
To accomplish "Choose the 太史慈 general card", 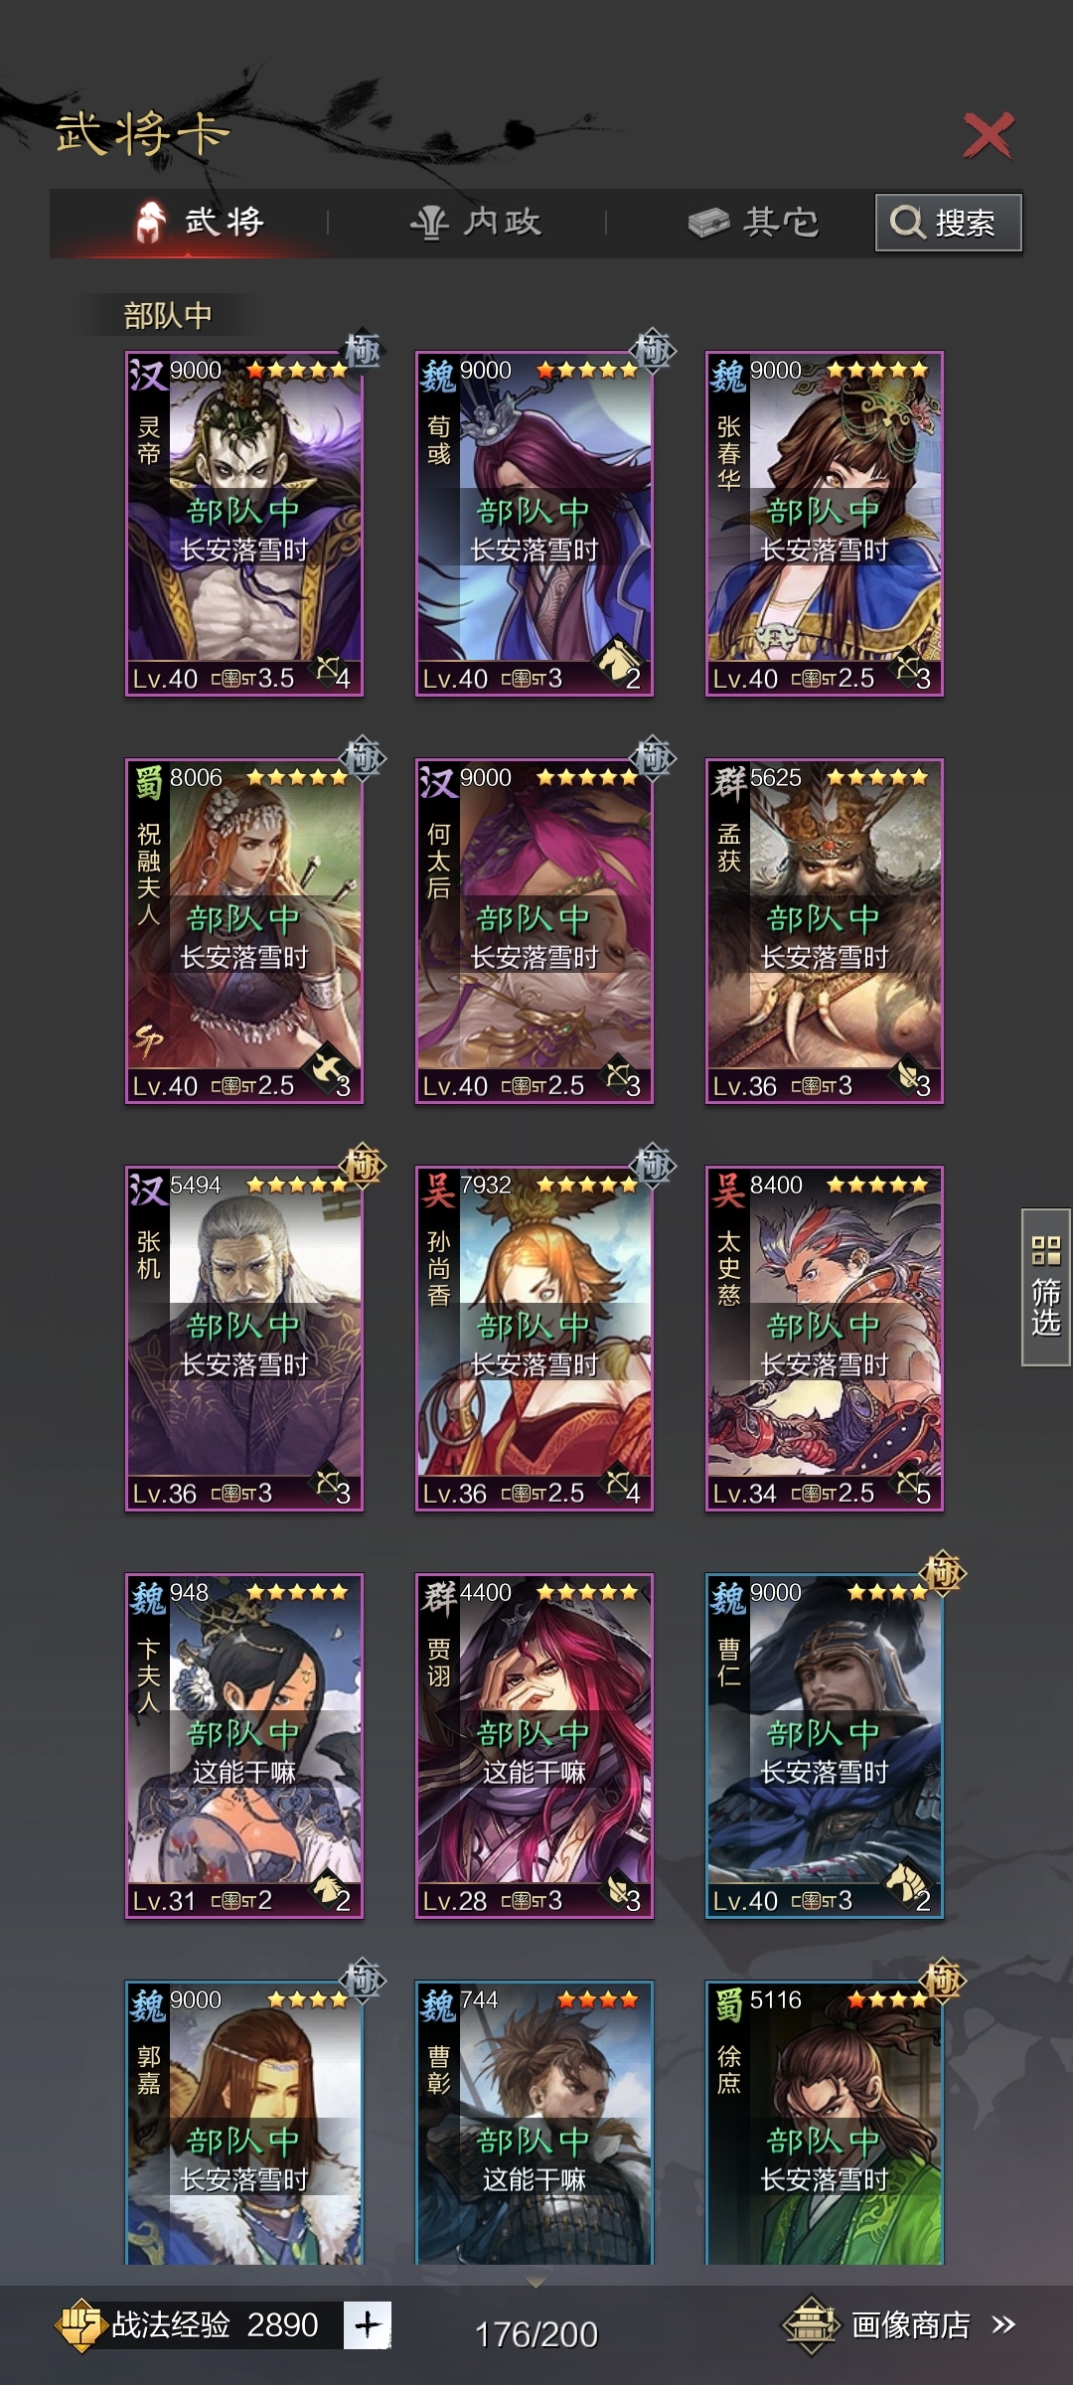I will point(825,1339).
